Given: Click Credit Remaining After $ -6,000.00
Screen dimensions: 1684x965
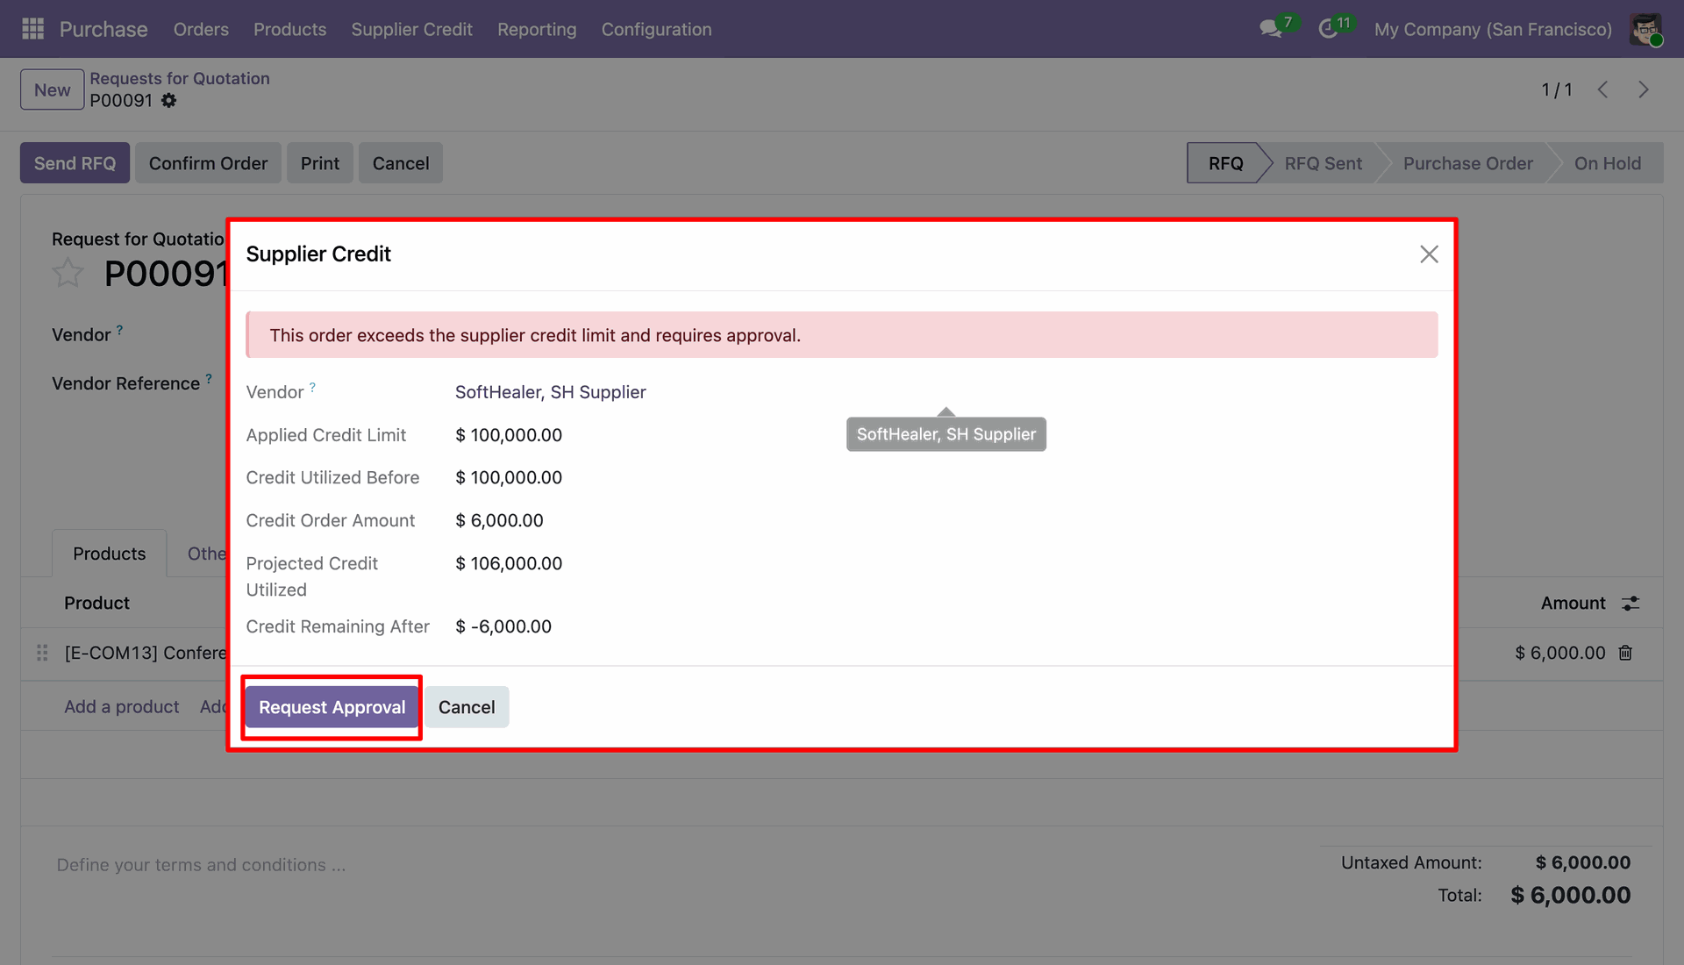Looking at the screenshot, I should [x=503, y=626].
